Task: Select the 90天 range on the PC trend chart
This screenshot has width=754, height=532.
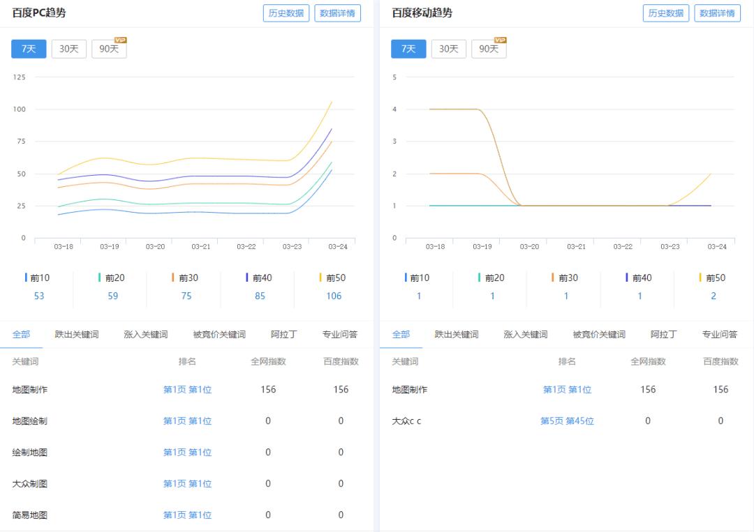Action: (108, 49)
